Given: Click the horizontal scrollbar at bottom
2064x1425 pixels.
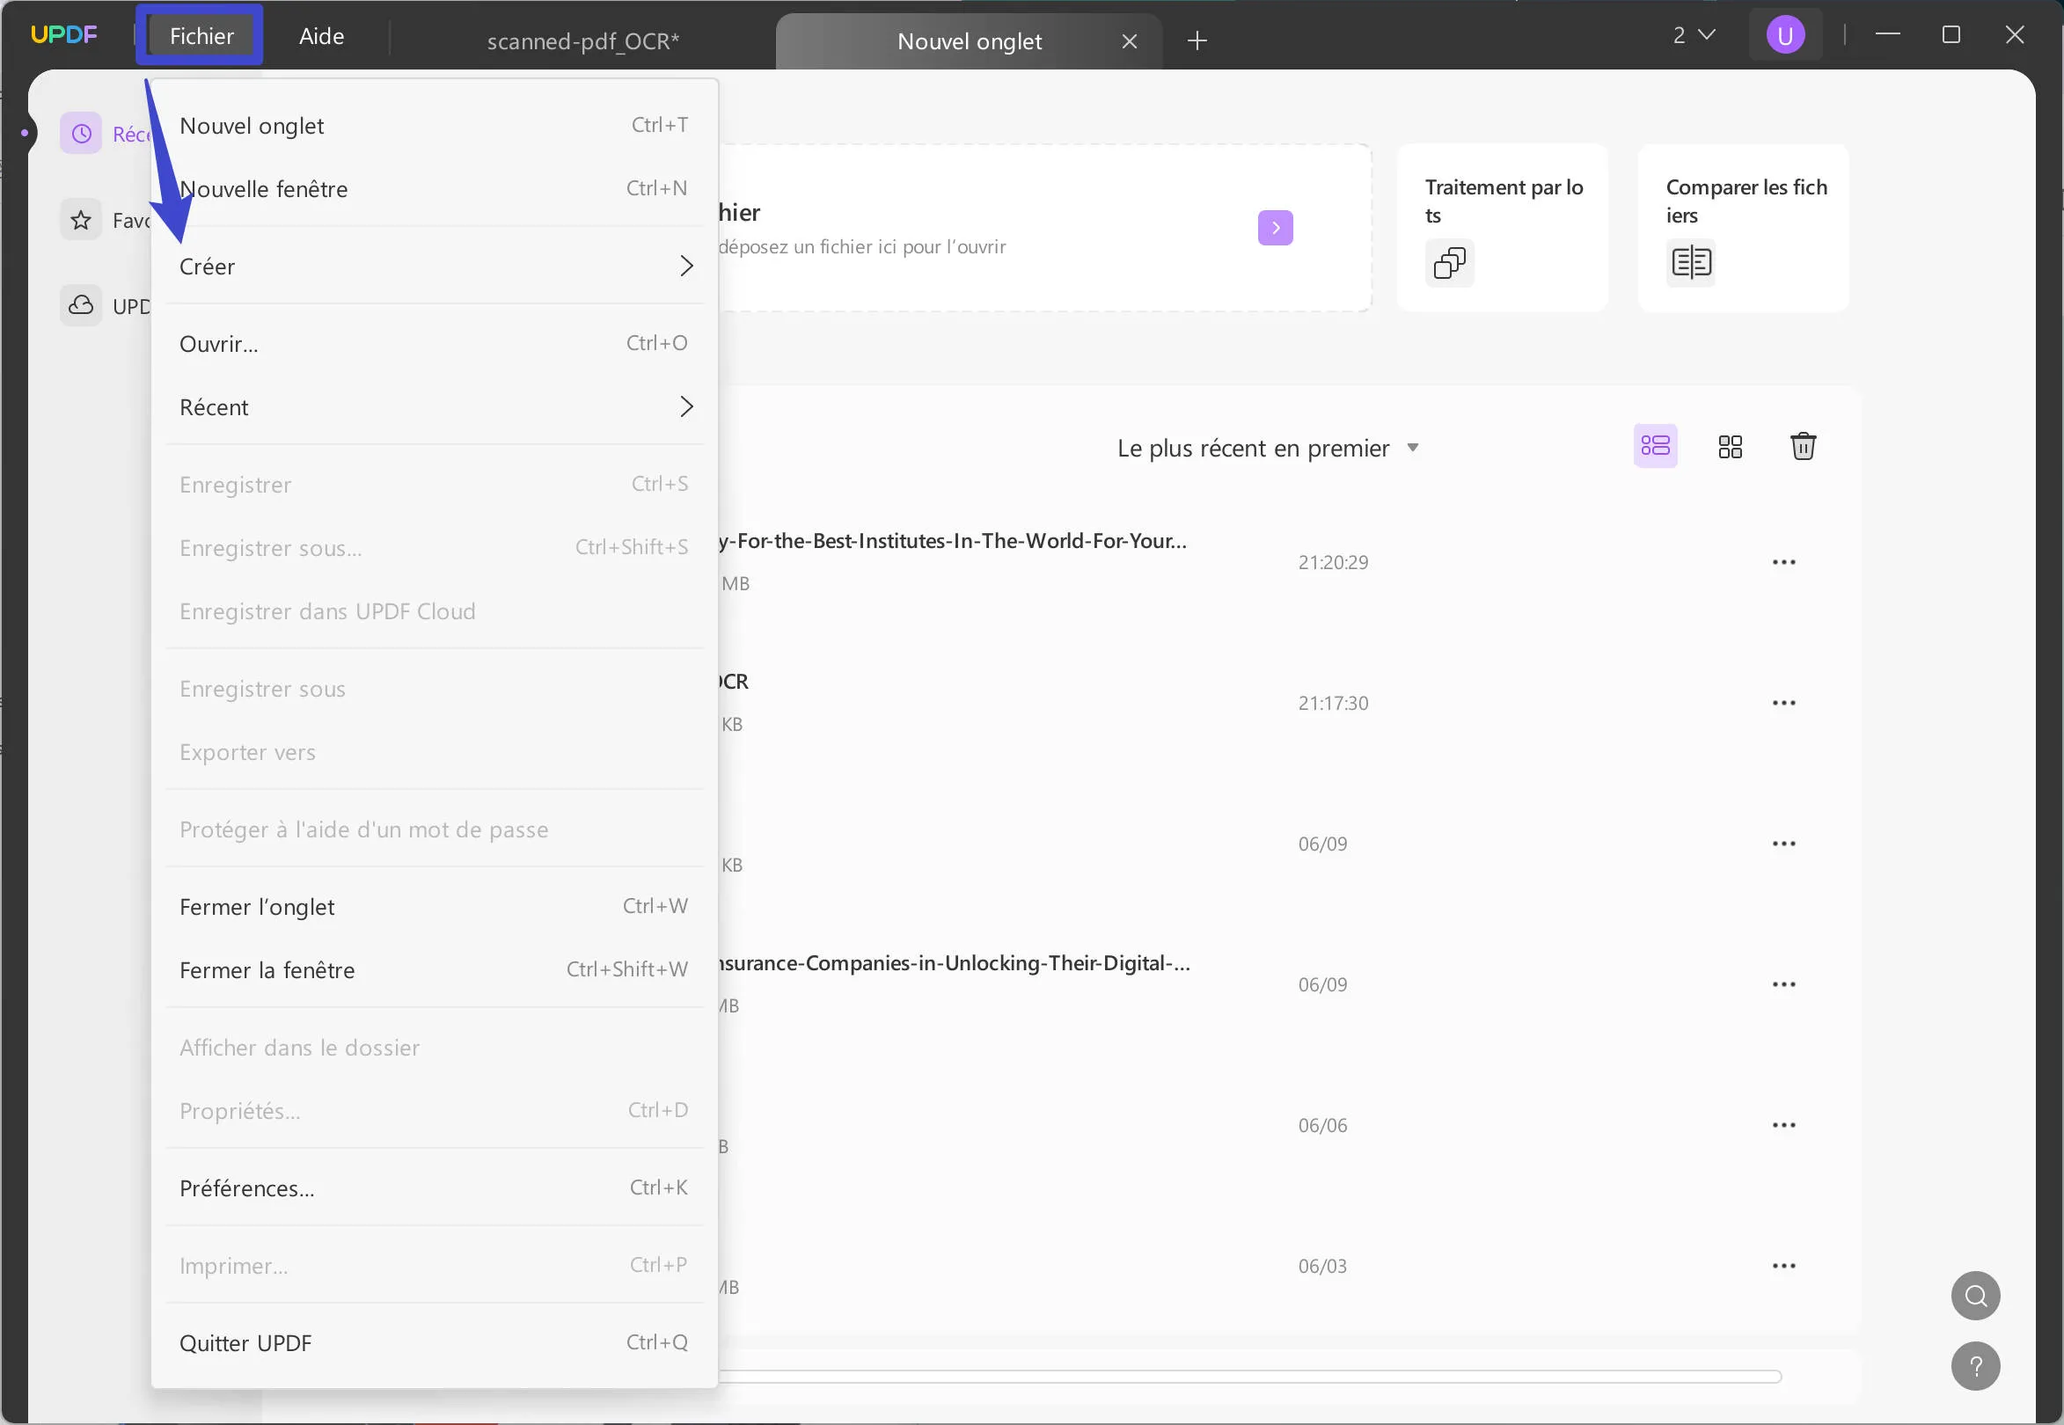Looking at the screenshot, I should tap(1250, 1376).
